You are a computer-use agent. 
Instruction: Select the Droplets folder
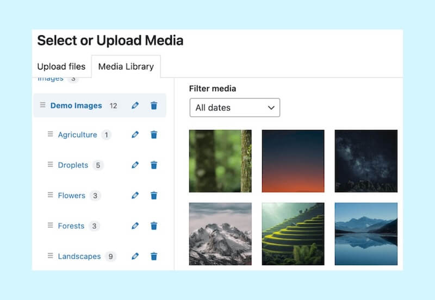73,165
